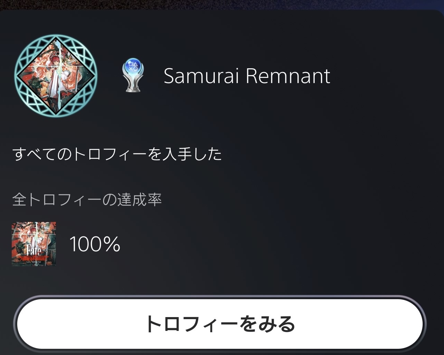This screenshot has width=444, height=355.
Task: Click the word Samurai in trophy name
Action: (201, 76)
